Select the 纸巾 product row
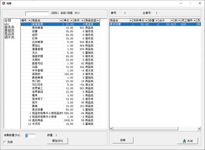Screen dimensions: 205x150 click(60, 103)
